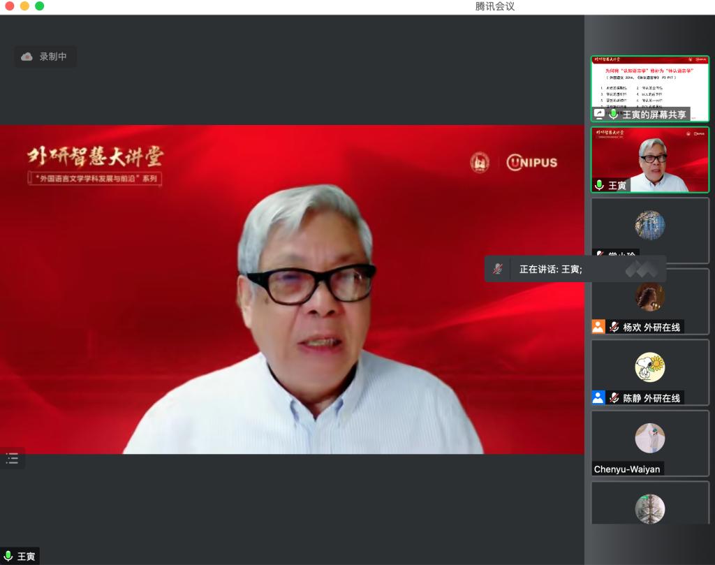Click the 正在讲话: 王寅 speaker label
This screenshot has height=565, width=715.
550,269
